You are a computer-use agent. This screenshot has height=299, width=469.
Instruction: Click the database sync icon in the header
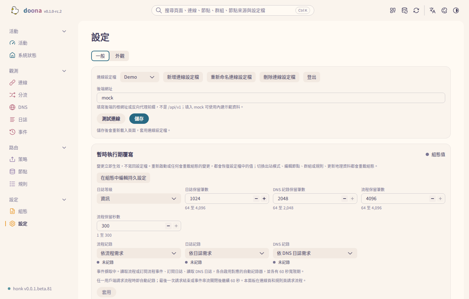click(405, 10)
